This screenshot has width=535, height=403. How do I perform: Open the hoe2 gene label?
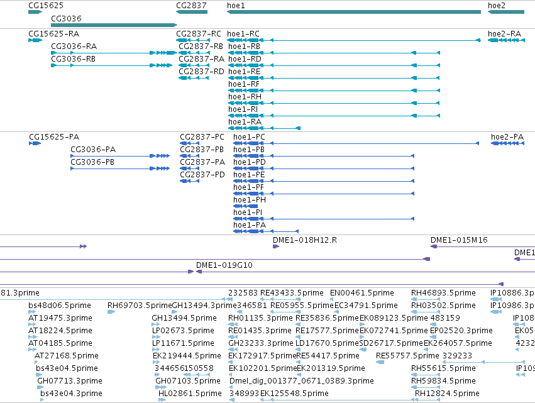click(x=497, y=6)
